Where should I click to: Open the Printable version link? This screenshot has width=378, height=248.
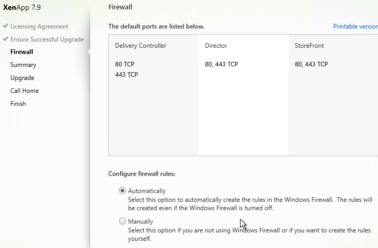(355, 26)
